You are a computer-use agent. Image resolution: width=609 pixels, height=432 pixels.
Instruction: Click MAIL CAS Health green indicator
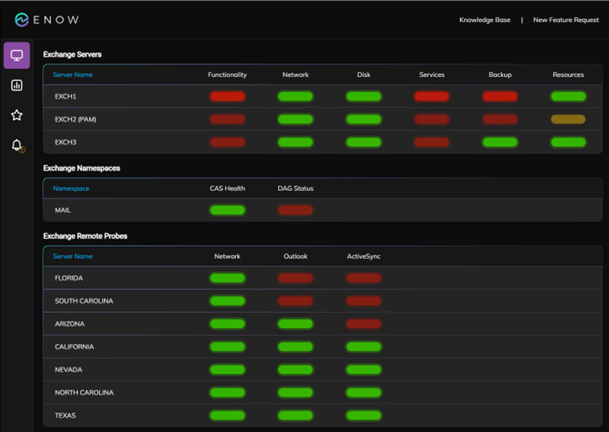click(227, 210)
